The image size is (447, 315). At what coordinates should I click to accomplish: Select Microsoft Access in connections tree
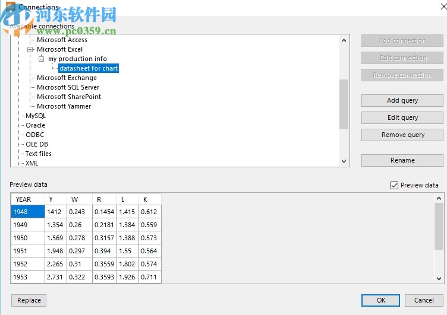(62, 40)
